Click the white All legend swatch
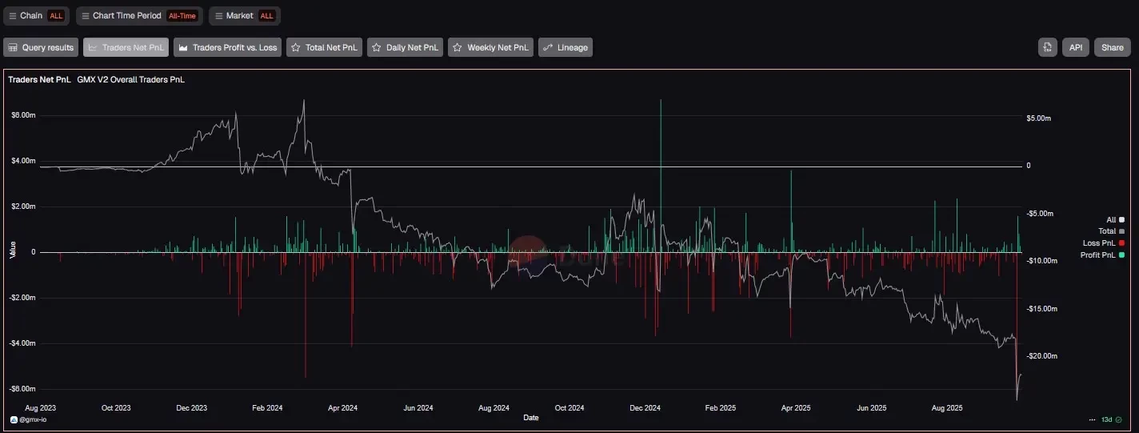 click(1121, 219)
